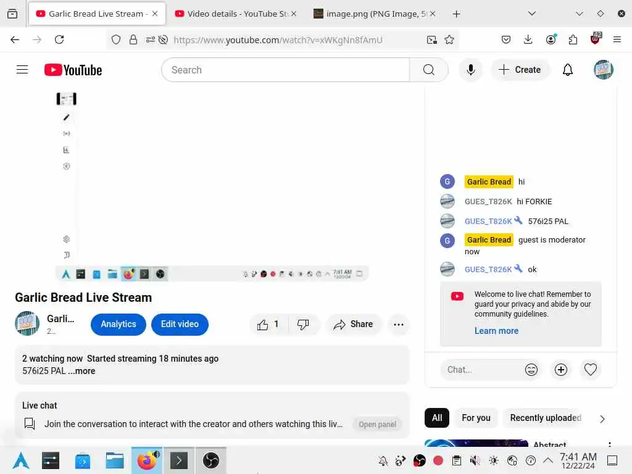This screenshot has width=632, height=474.
Task: Share the live stream
Action: (x=353, y=325)
